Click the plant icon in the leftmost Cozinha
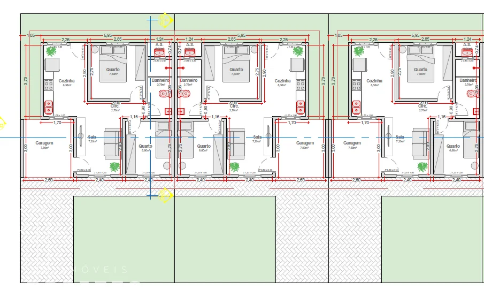 tap(51, 52)
